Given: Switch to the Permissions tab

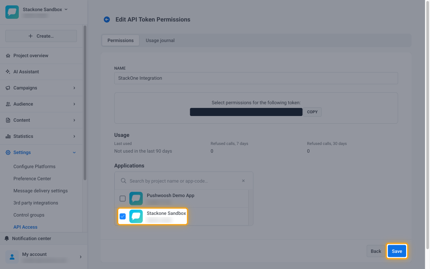Looking at the screenshot, I should [x=121, y=40].
